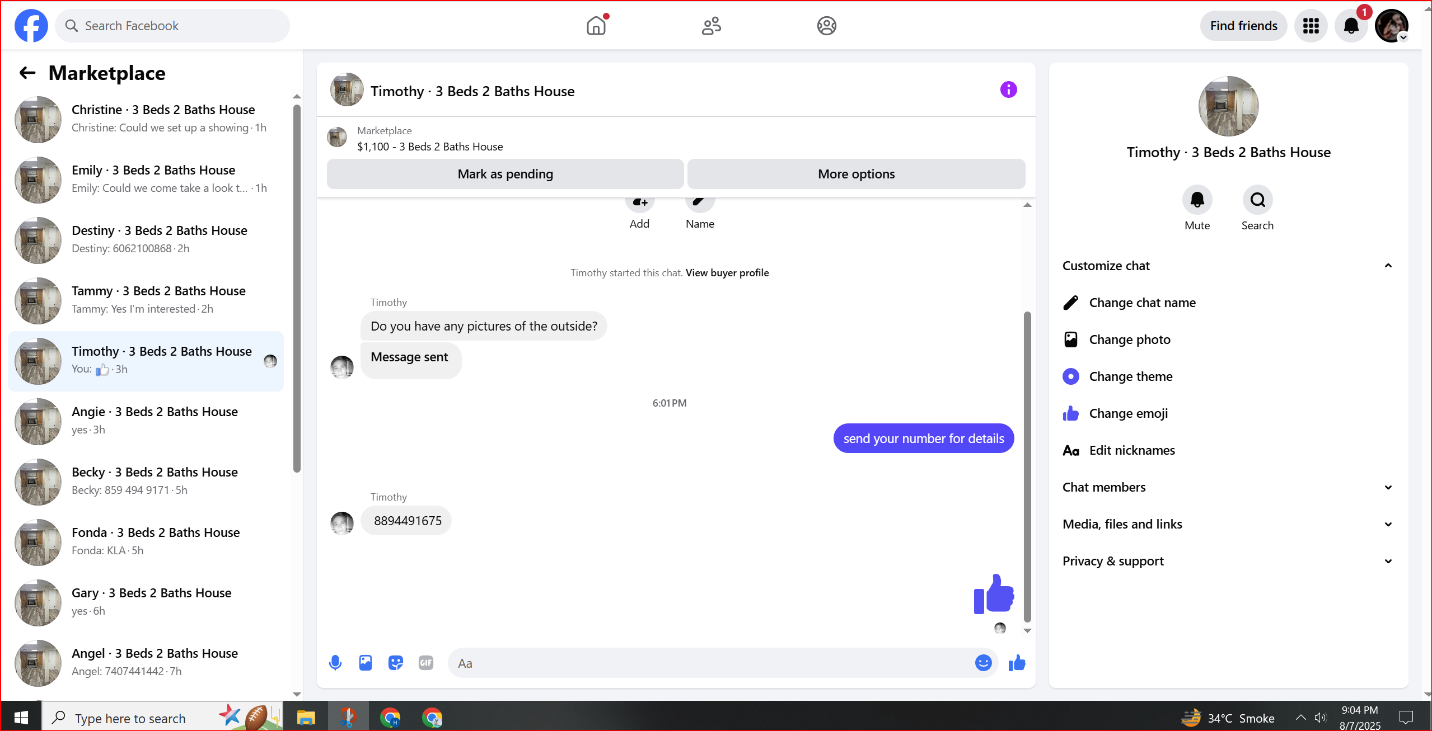1432x731 pixels.
Task: Send a thumbs-up like from composer
Action: pos(1017,663)
